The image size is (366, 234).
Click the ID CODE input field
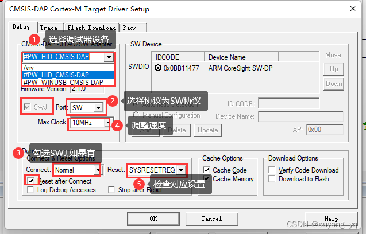point(289,103)
